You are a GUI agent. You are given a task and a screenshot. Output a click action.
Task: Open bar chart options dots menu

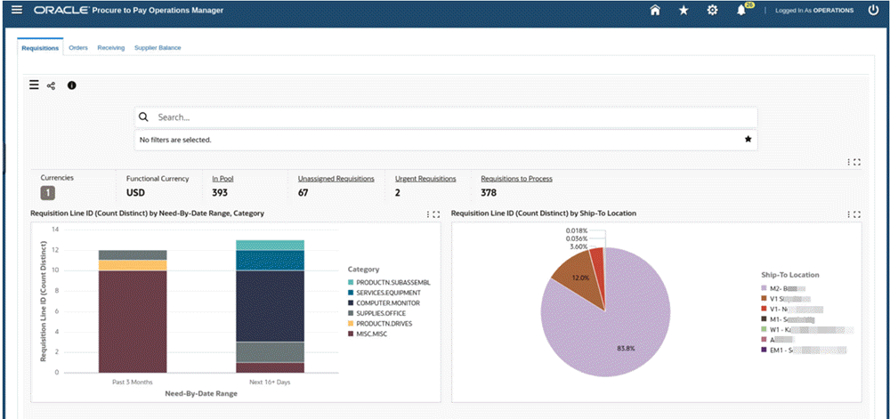(x=428, y=214)
